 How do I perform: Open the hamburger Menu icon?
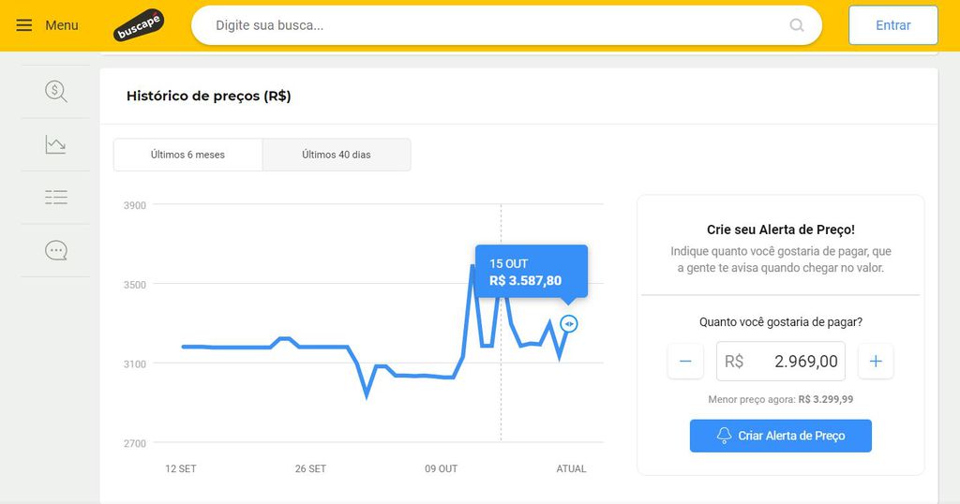[x=23, y=25]
